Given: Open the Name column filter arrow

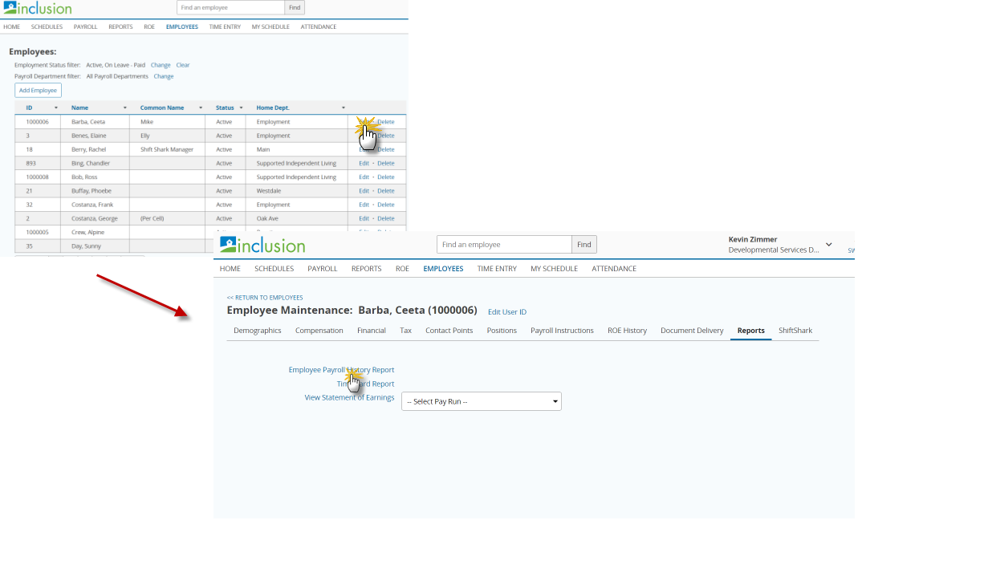Looking at the screenshot, I should click(x=125, y=108).
